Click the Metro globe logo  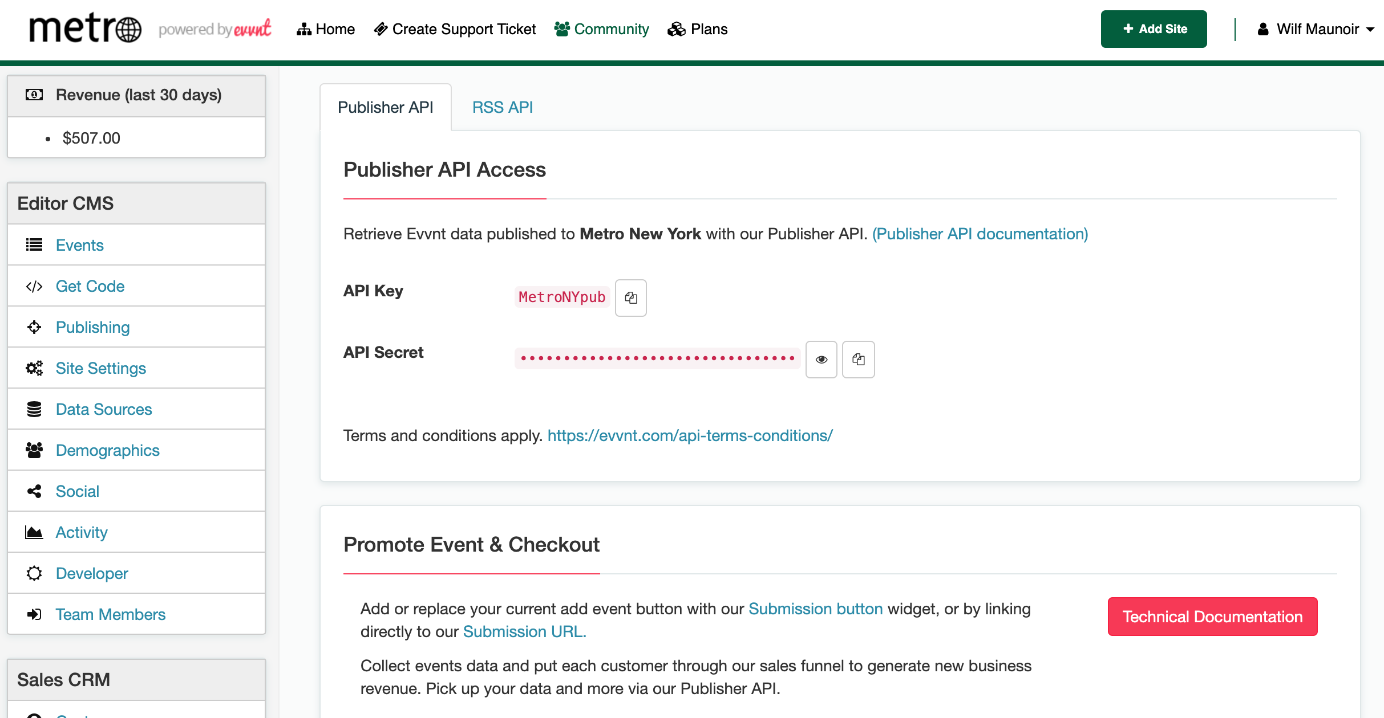[x=85, y=28]
